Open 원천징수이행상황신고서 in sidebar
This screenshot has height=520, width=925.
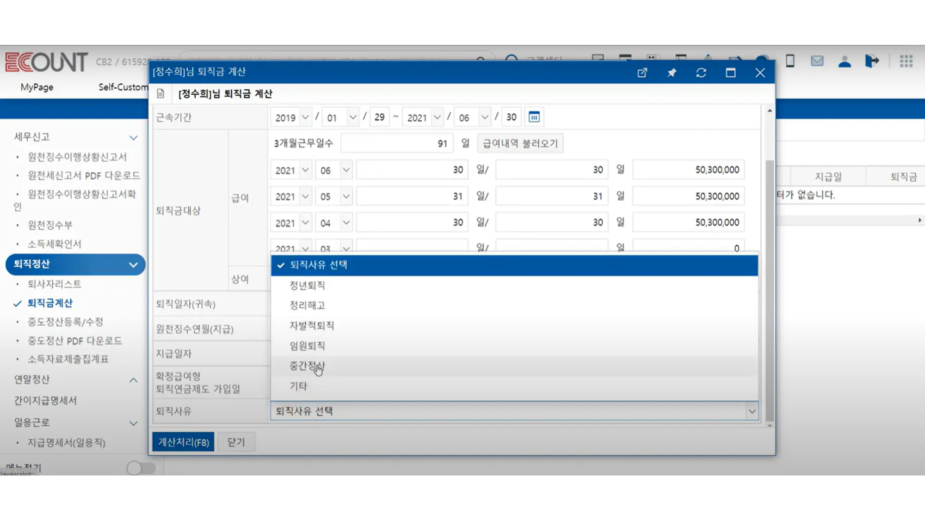click(77, 157)
